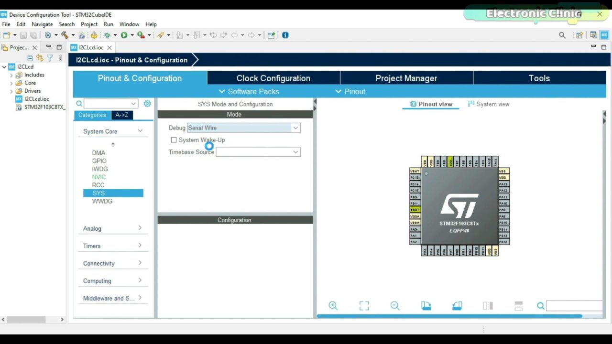The image size is (612, 344).
Task: Click the Save All toolbar icon
Action: 33,35
